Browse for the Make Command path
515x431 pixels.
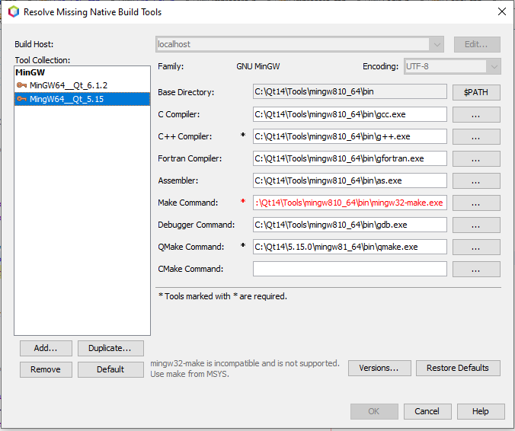click(x=476, y=203)
